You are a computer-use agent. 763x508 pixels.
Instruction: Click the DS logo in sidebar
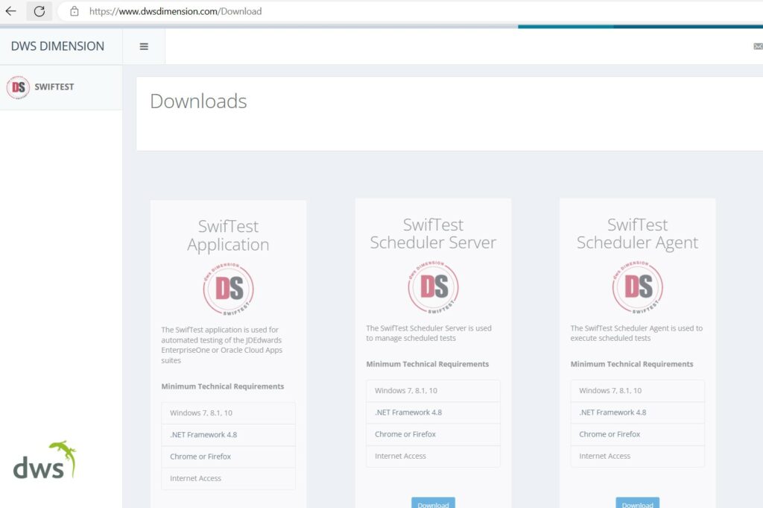pos(18,87)
